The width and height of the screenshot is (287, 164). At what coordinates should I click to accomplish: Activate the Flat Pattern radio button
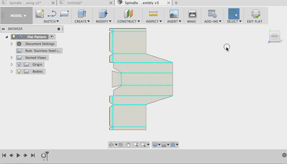click(x=52, y=37)
